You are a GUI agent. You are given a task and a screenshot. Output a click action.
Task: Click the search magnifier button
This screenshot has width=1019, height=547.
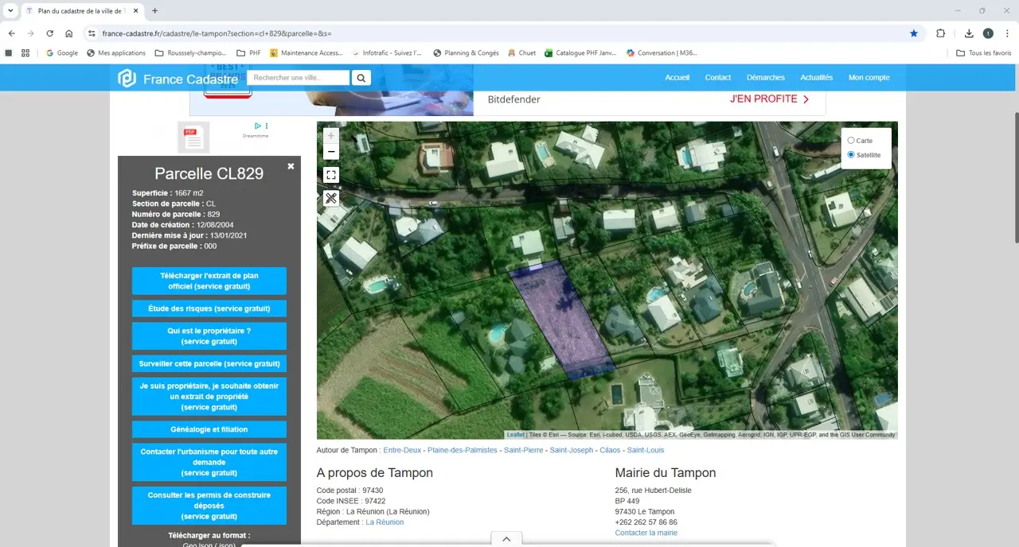pos(361,78)
